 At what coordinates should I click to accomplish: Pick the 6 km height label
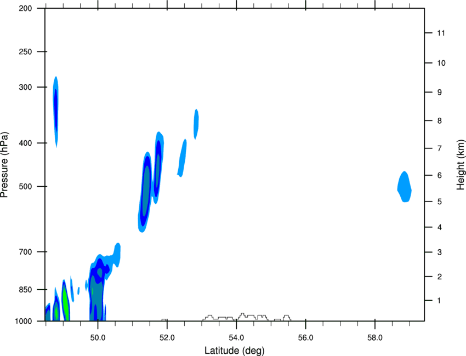click(x=440, y=175)
